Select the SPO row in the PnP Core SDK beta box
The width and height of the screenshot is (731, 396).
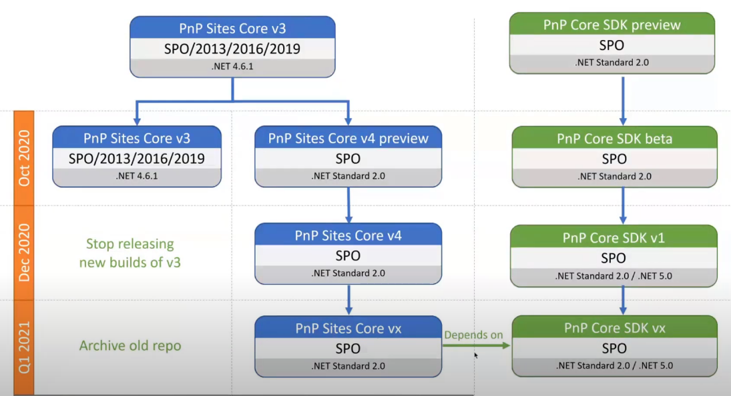pos(614,159)
